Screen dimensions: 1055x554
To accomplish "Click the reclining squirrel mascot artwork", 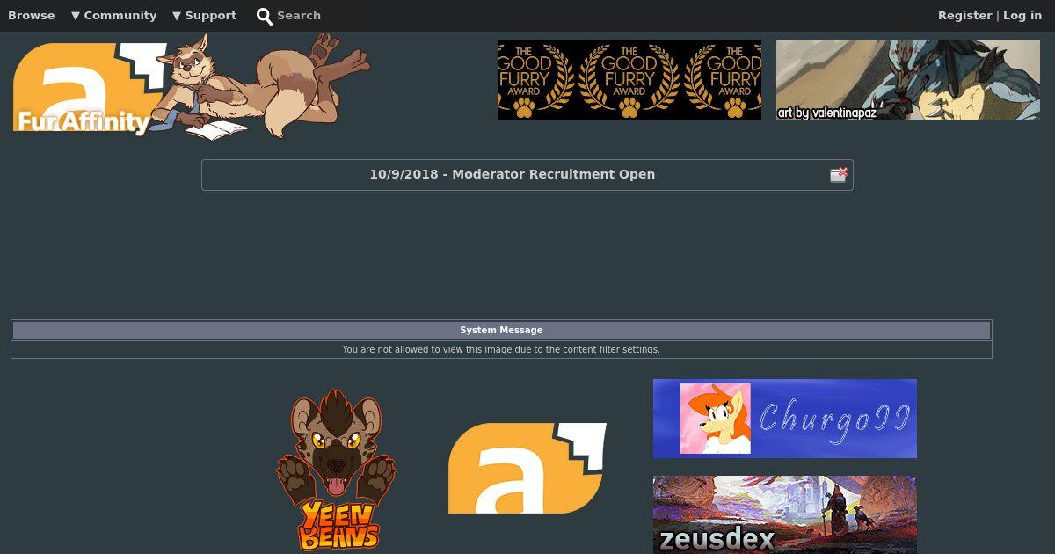I will (264, 86).
